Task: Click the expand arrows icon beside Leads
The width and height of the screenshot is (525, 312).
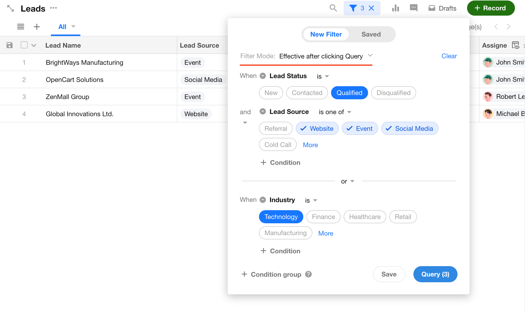Action: (10, 8)
